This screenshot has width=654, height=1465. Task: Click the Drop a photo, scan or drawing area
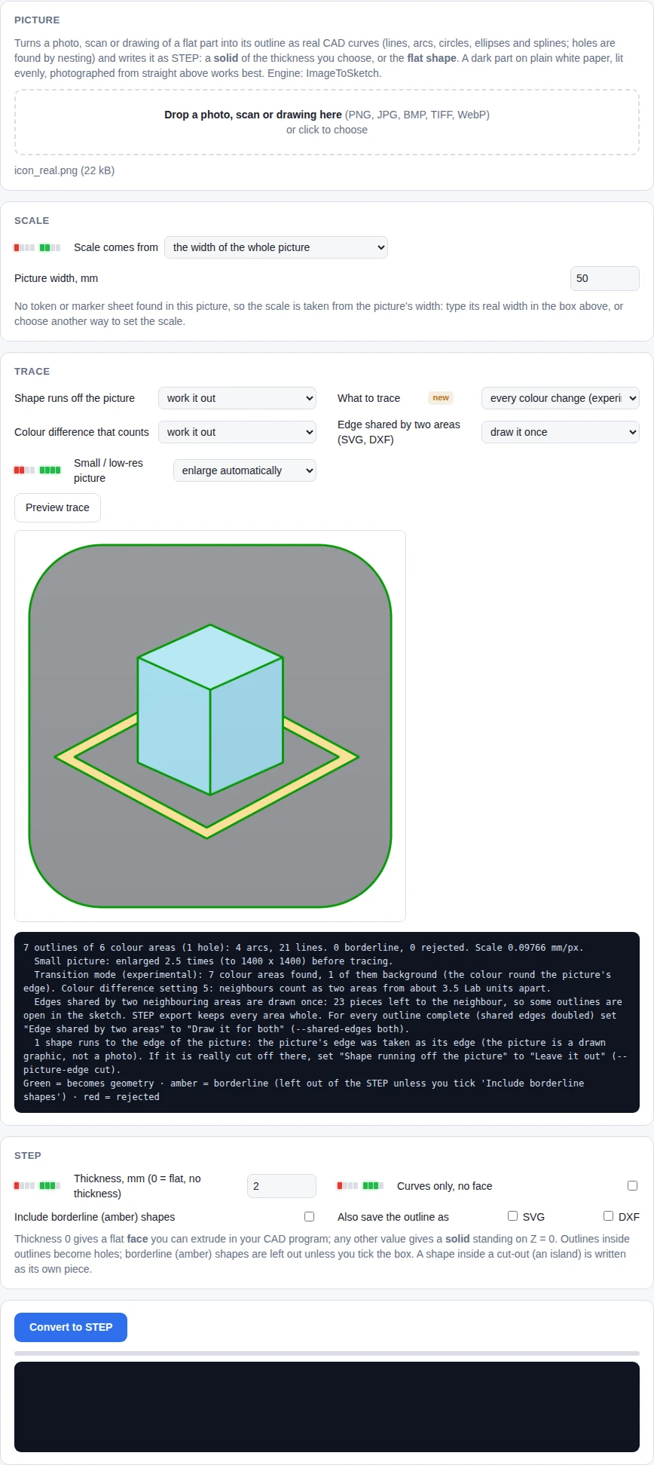coord(327,122)
